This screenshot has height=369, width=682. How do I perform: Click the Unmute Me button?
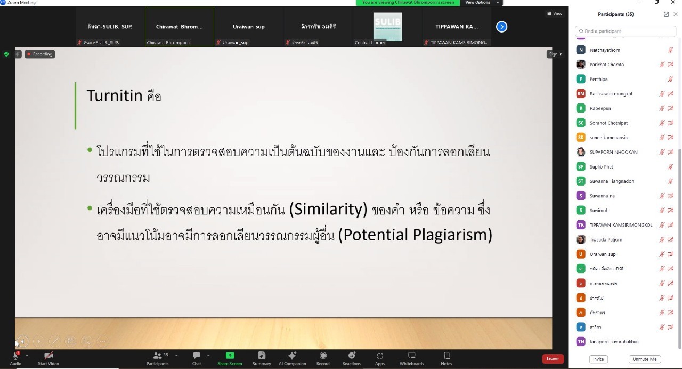(x=644, y=359)
